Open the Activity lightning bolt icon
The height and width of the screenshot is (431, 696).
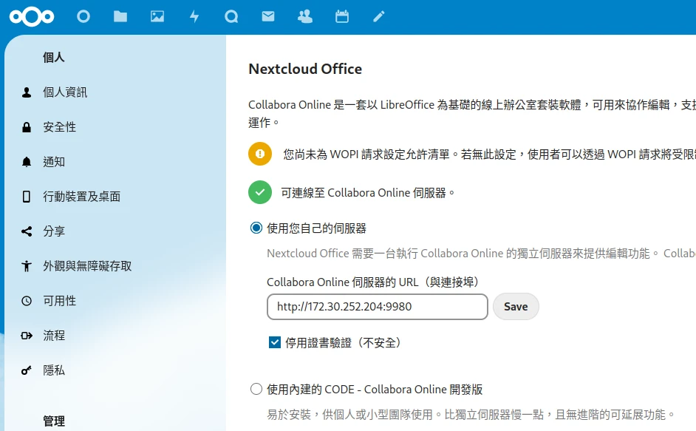click(x=194, y=16)
